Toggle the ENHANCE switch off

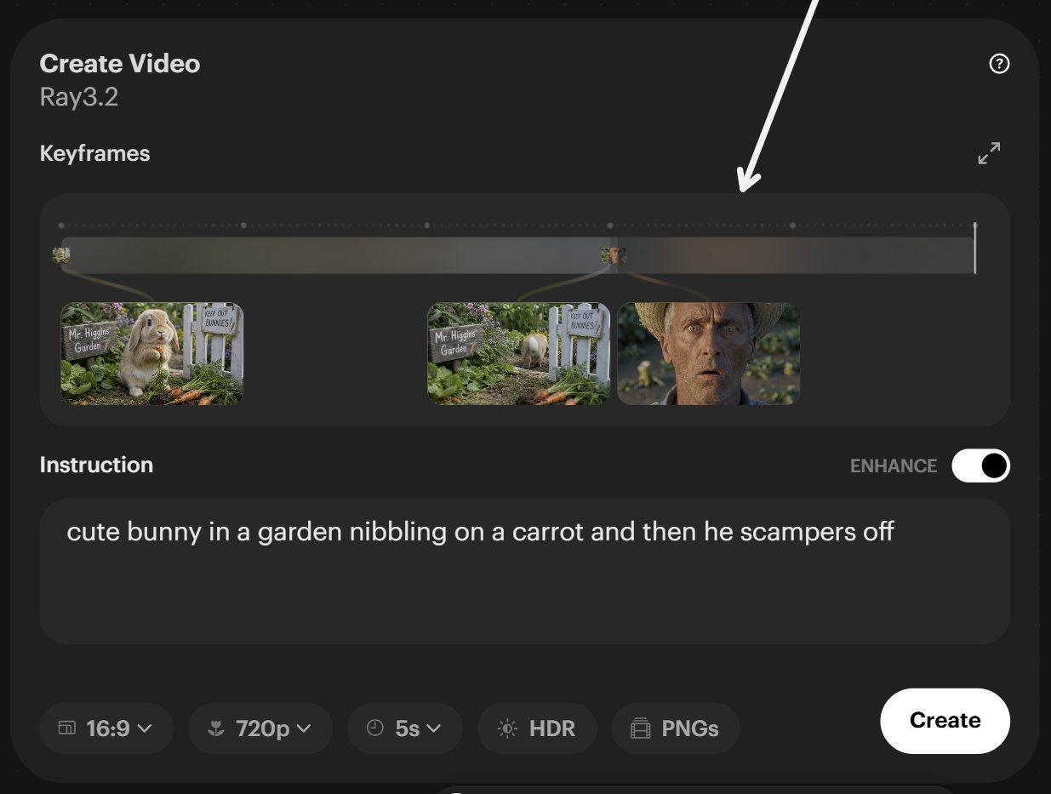[x=980, y=466]
